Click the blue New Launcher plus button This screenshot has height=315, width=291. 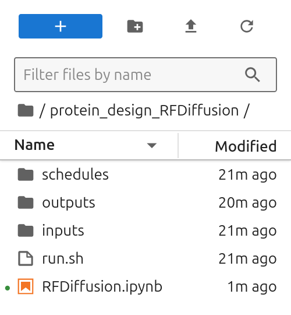[x=61, y=26]
